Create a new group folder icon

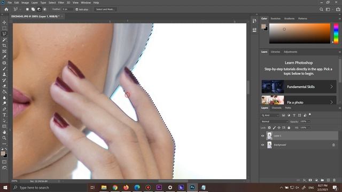pyautogui.click(x=322, y=180)
